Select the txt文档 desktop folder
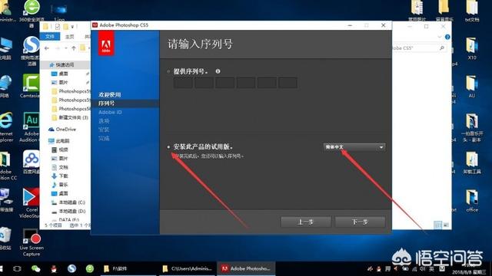 pyautogui.click(x=472, y=11)
